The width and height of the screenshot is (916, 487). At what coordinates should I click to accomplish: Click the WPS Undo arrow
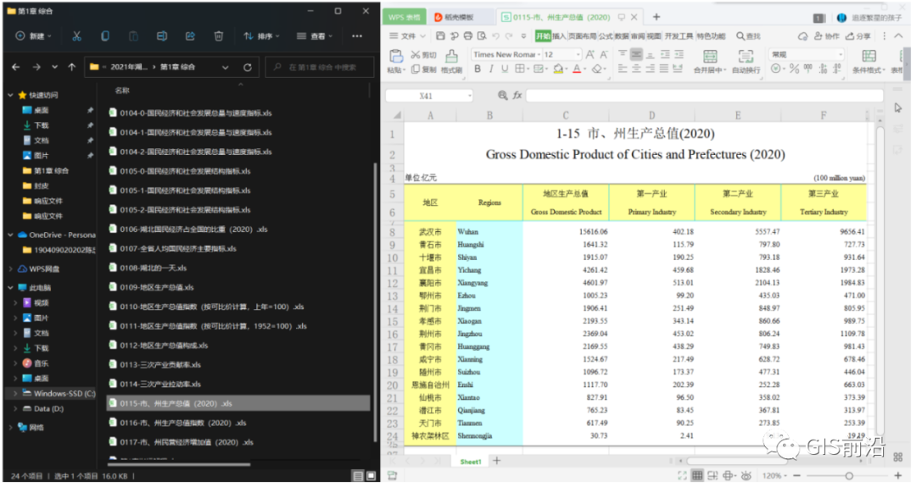pyautogui.click(x=495, y=36)
